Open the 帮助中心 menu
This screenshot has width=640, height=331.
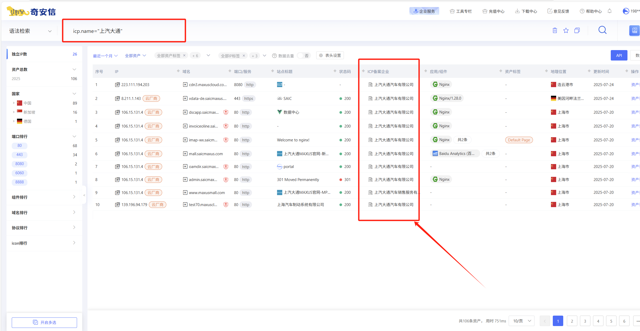coord(591,11)
